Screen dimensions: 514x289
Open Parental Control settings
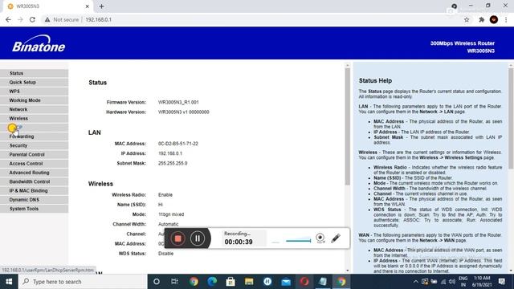[34, 154]
